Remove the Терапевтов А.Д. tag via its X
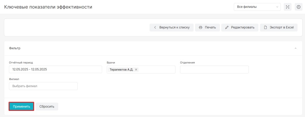The image size is (305, 117). click(136, 70)
